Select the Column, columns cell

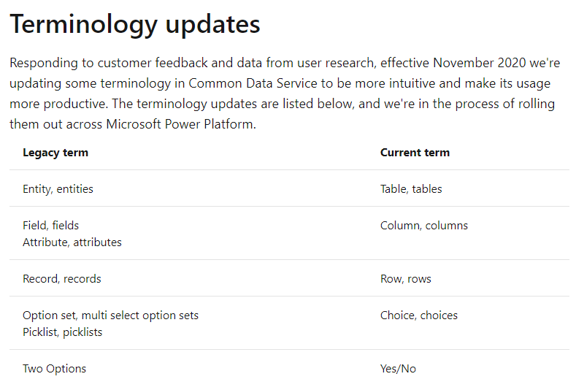(x=424, y=226)
